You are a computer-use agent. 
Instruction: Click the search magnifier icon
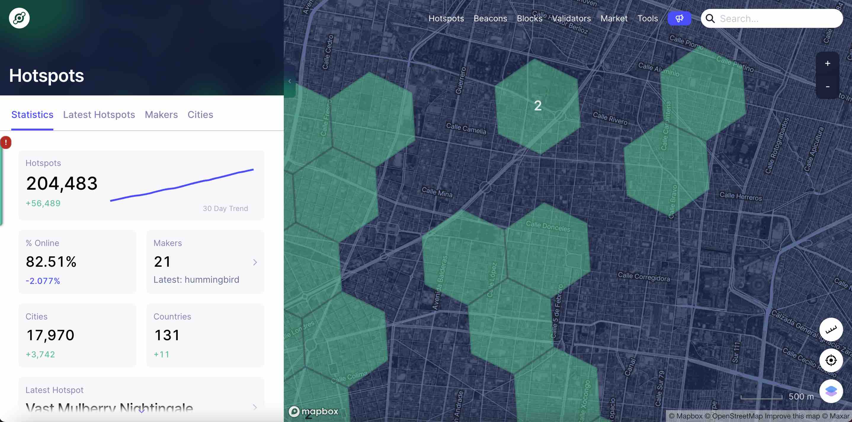pos(710,19)
